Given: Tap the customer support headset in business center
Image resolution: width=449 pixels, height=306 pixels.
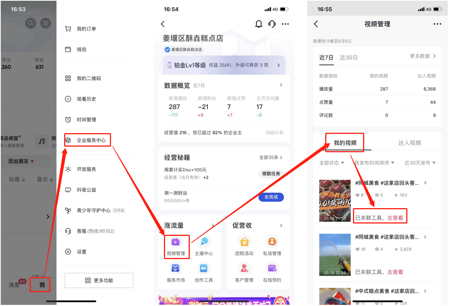Looking at the screenshot, I should (x=272, y=24).
